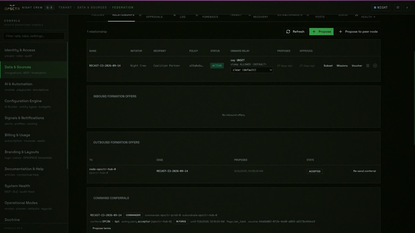The height and width of the screenshot is (233, 415).
Task: Open Voucher for the relationship row
Action: point(357,66)
